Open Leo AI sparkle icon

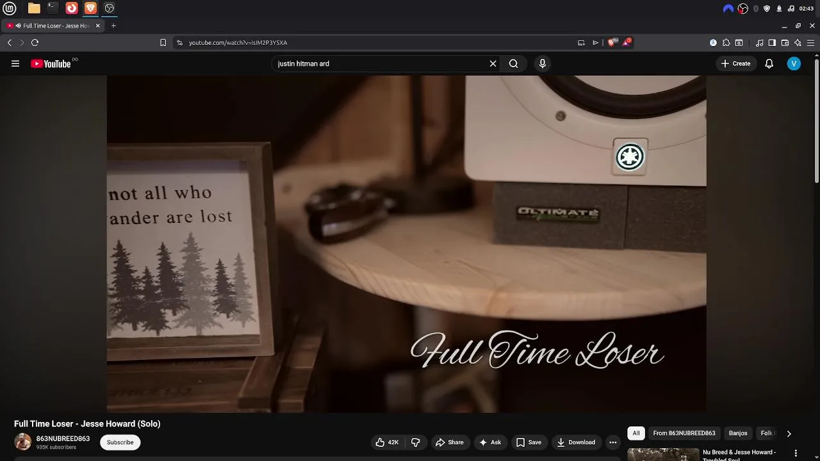coord(798,42)
